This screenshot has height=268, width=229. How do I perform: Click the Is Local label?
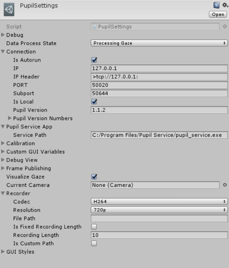click(x=23, y=102)
